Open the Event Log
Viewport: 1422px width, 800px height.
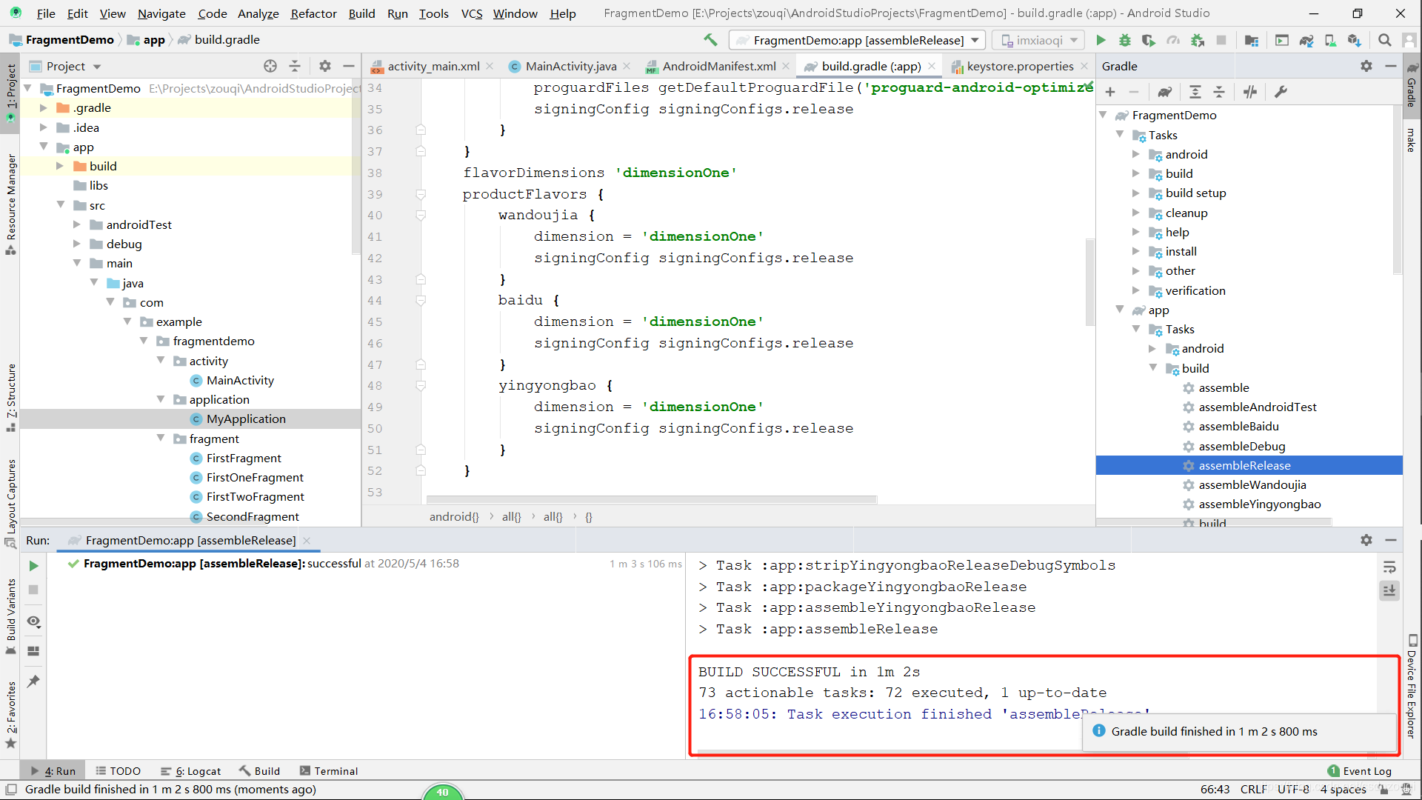1360,771
